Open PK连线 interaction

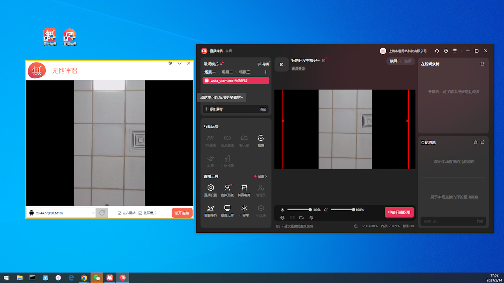pos(211,141)
